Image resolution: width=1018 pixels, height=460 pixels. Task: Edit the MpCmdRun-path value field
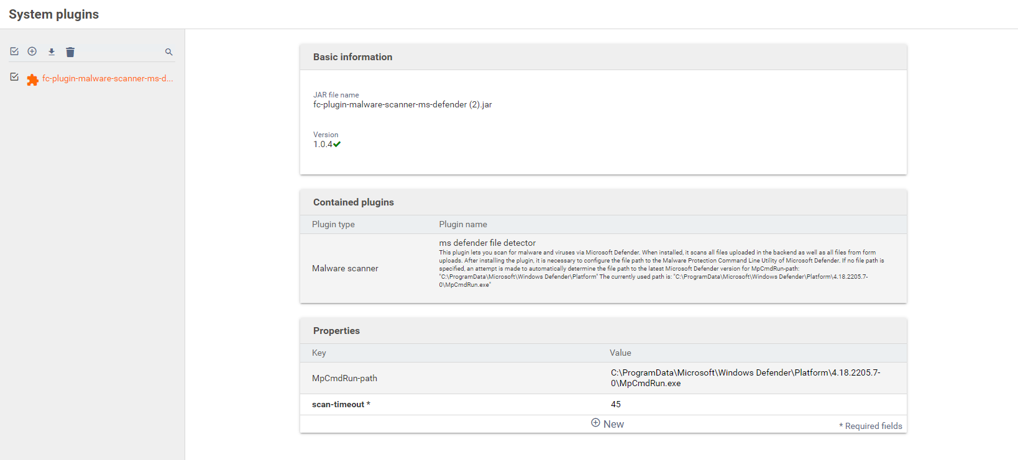coord(745,378)
